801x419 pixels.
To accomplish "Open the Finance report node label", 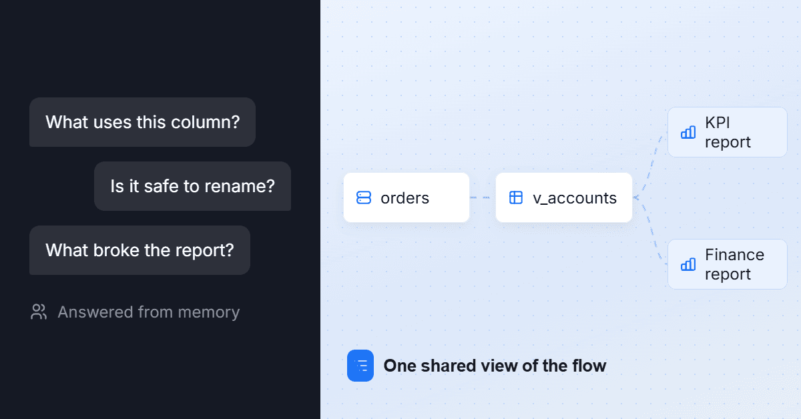I will point(734,264).
